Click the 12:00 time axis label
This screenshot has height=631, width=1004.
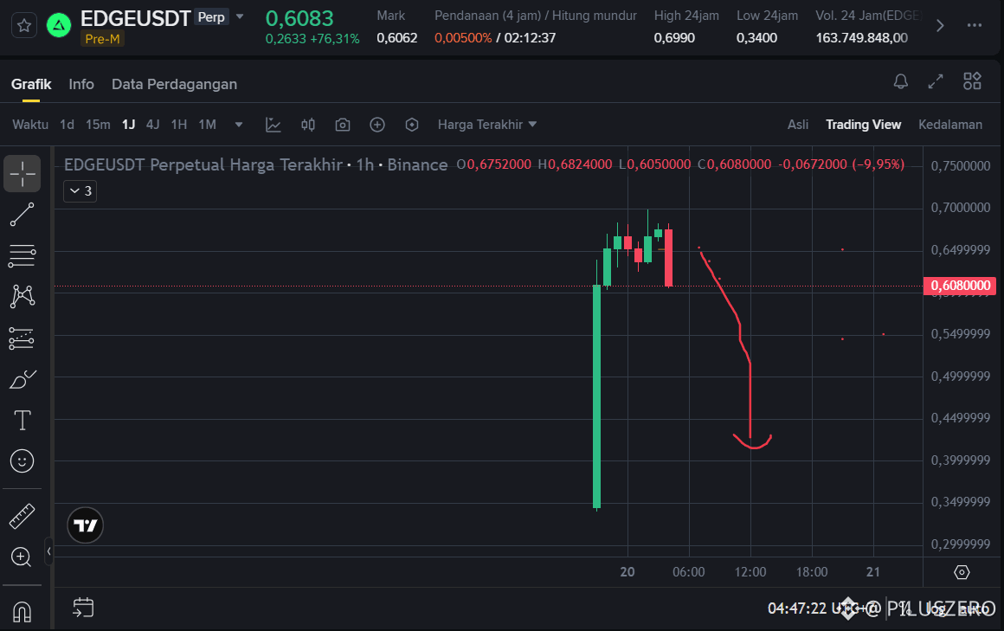pyautogui.click(x=750, y=572)
